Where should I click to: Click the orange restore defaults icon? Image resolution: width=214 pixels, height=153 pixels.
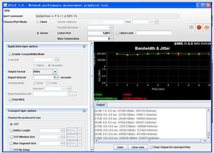point(207,27)
